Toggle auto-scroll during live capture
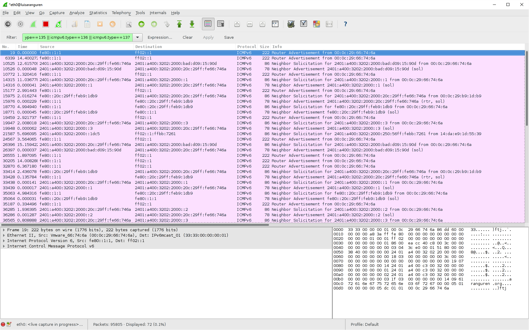Viewport: 529px width, 330px height. [x=221, y=24]
